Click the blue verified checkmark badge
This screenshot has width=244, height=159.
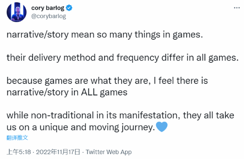pyautogui.click(x=69, y=8)
